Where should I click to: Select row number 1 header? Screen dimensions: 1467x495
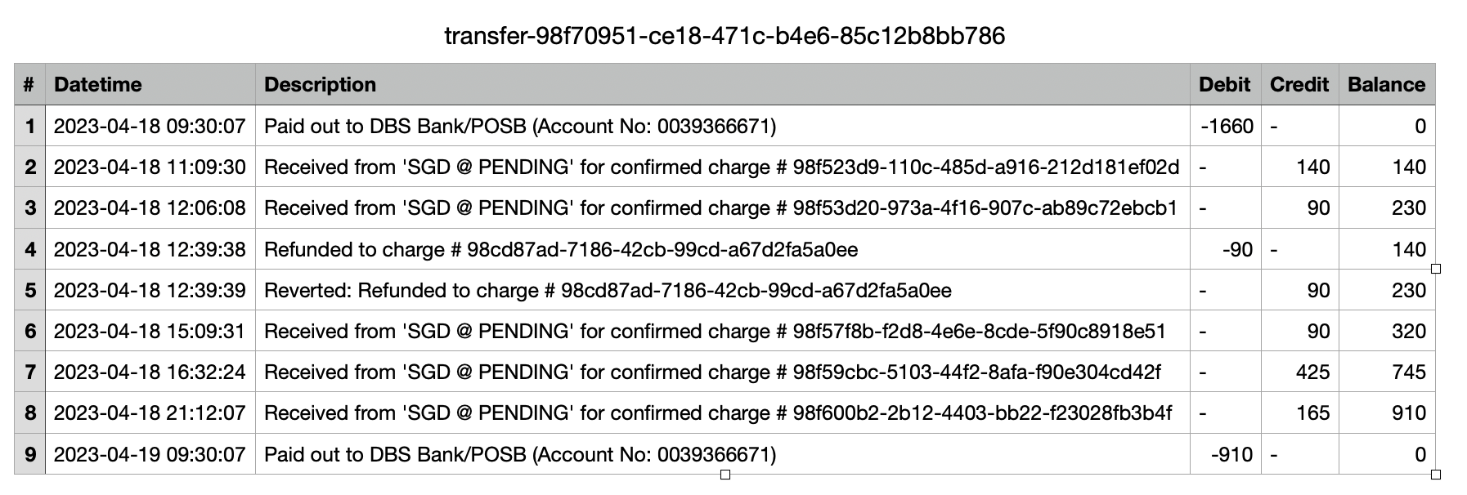[x=29, y=126]
